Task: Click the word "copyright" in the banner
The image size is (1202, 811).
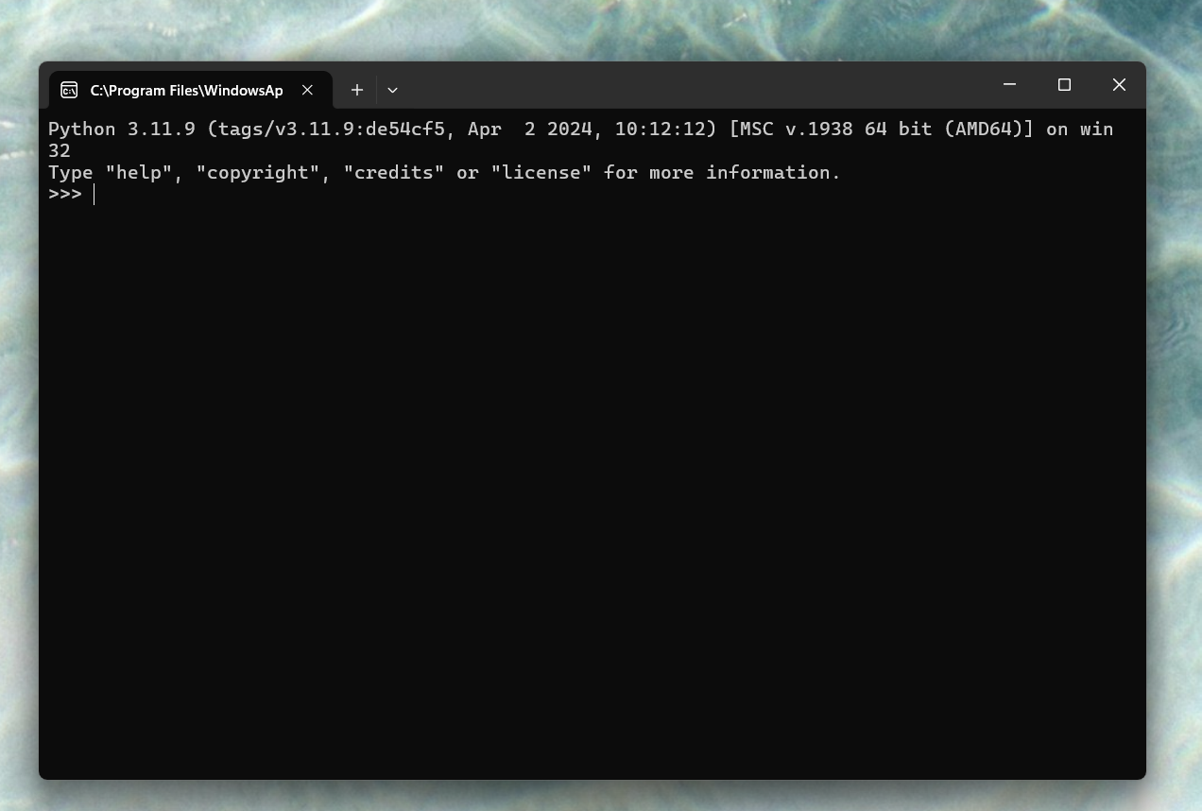Action: pyautogui.click(x=258, y=172)
